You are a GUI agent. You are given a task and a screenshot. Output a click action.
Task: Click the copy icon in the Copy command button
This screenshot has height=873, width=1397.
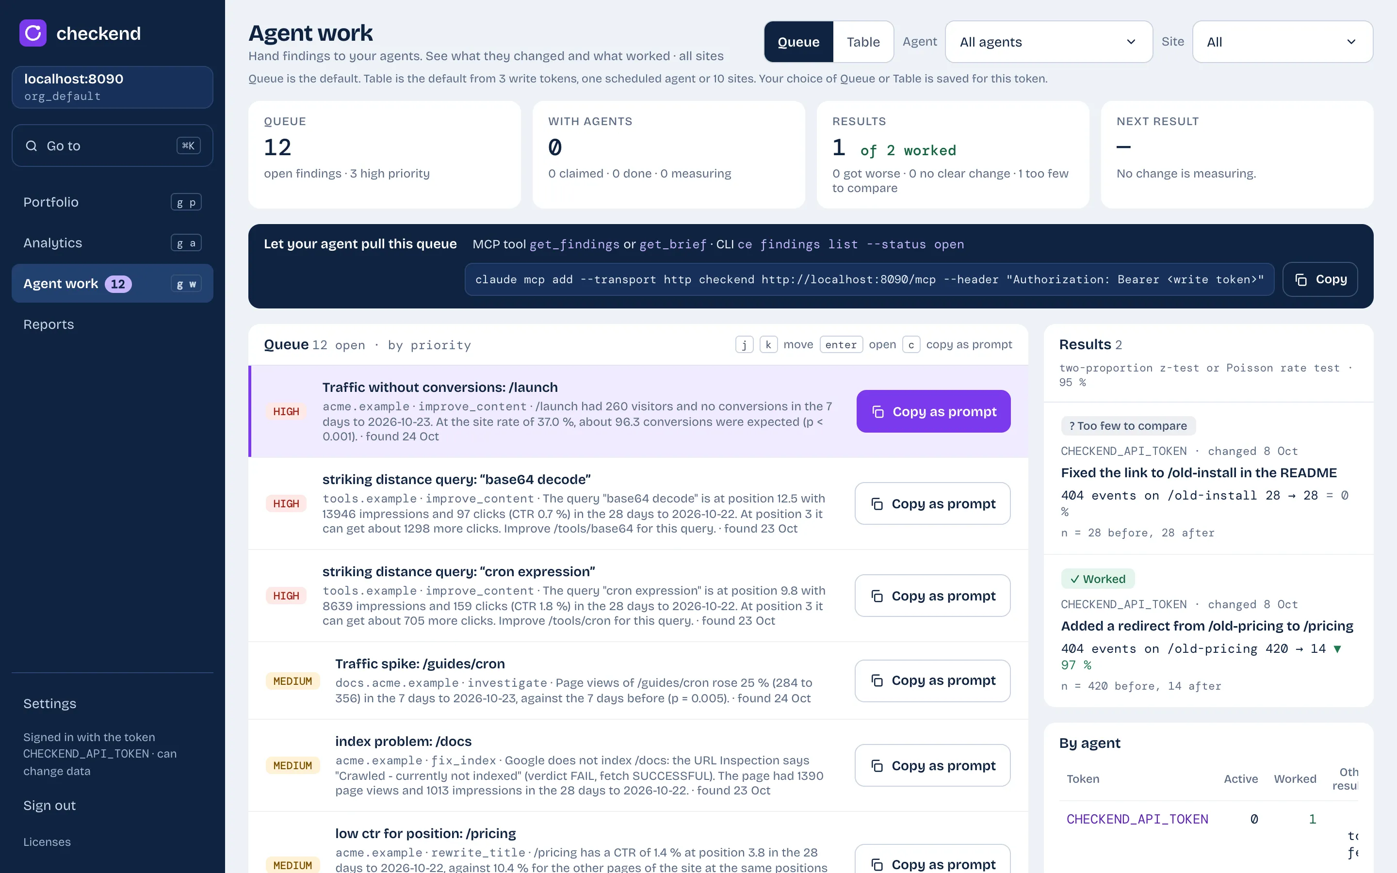pyautogui.click(x=1301, y=279)
